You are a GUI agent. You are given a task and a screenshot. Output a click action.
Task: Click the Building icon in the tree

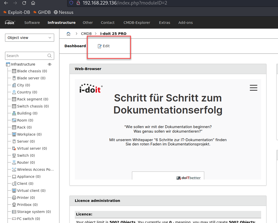point(14,113)
